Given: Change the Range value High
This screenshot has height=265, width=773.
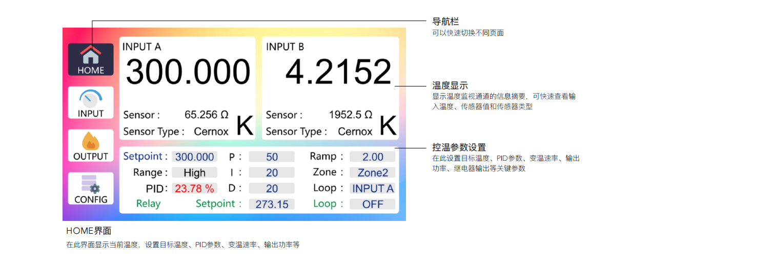Looking at the screenshot, I should [x=194, y=172].
